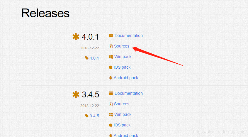Click the 2018-12-22 date under 4.0.1

pos(89,48)
